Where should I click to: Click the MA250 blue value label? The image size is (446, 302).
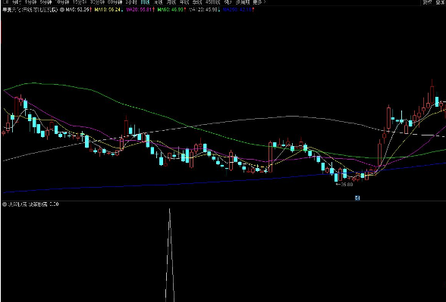238,10
